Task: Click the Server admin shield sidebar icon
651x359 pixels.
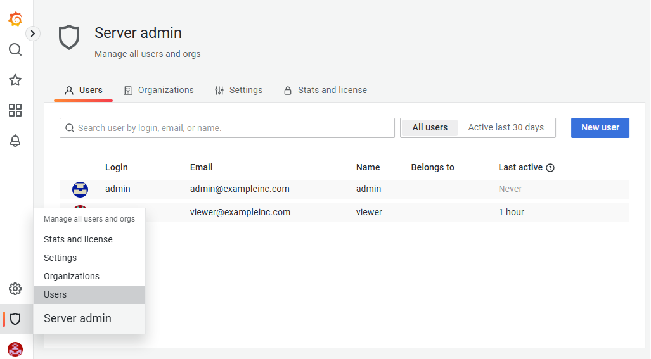Action: (x=15, y=319)
